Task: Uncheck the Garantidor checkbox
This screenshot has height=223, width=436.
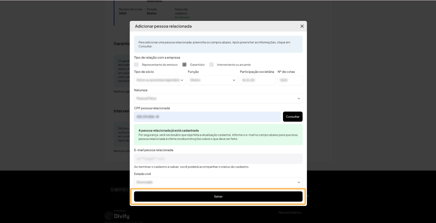Action: 184,65
